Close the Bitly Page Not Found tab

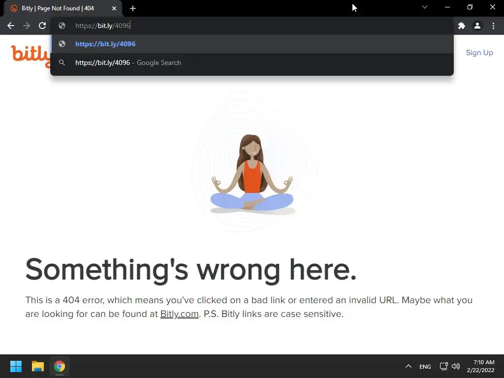(114, 8)
